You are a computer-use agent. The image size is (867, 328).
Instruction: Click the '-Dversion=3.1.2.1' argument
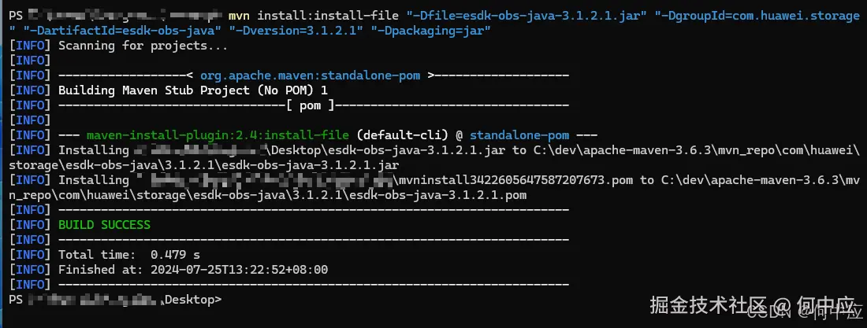pyautogui.click(x=296, y=31)
